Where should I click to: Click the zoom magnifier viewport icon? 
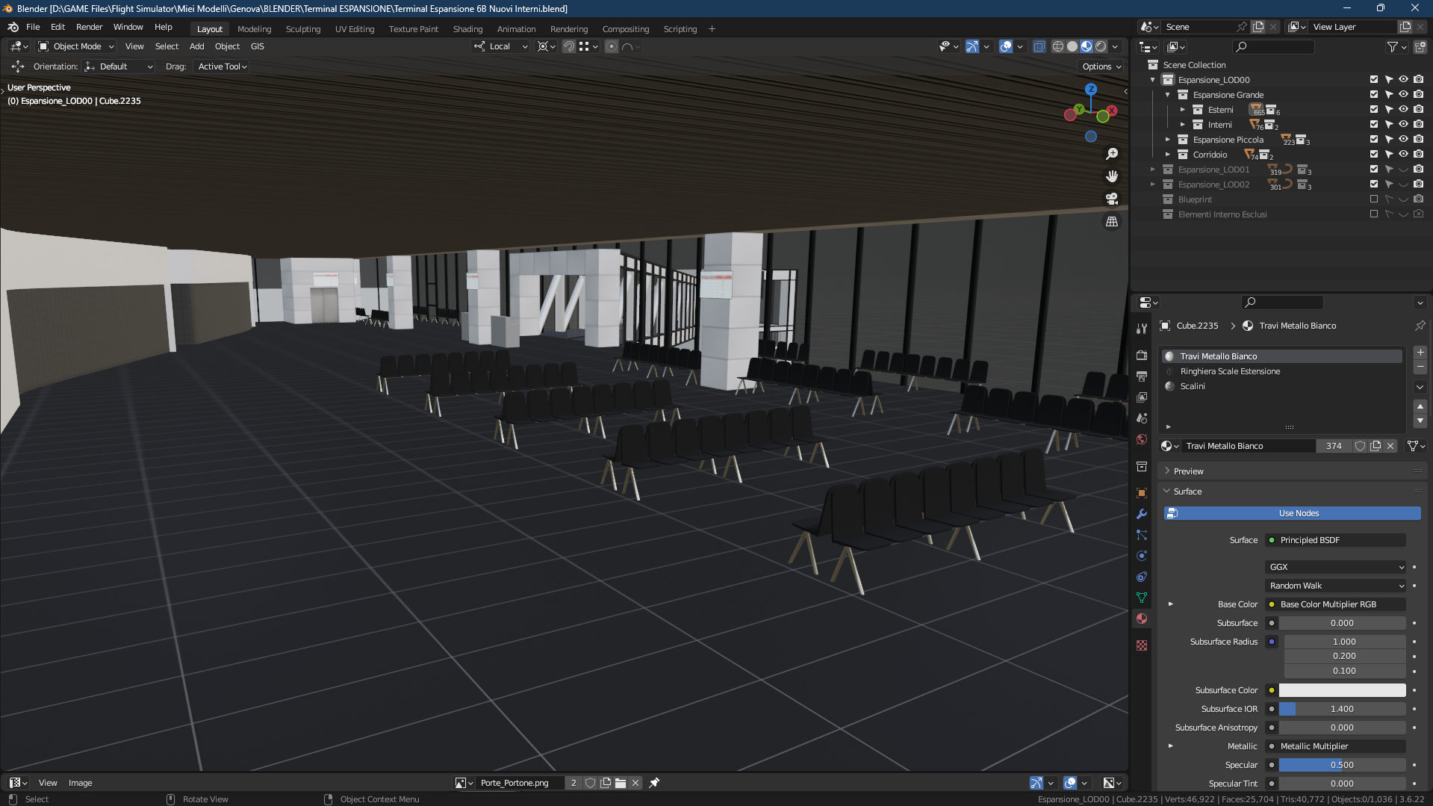(x=1112, y=153)
